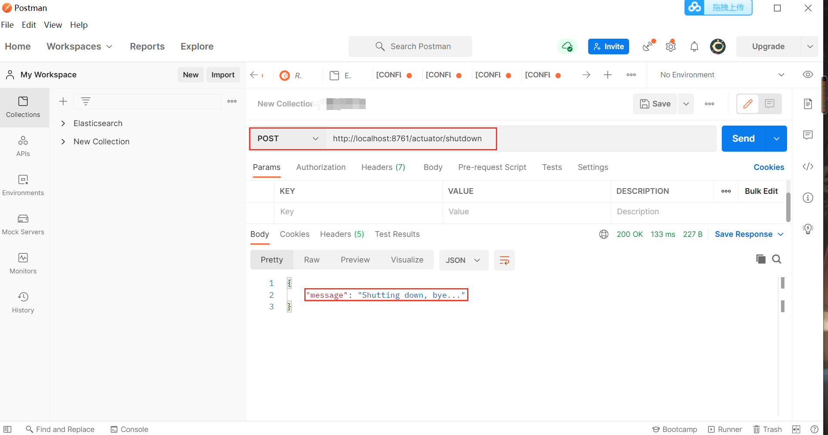Switch to the Tests tab
Viewport: 828px width, 435px height.
coord(552,167)
